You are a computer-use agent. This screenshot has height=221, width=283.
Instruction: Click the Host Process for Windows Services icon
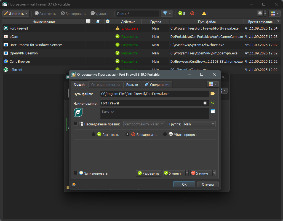tap(6, 45)
